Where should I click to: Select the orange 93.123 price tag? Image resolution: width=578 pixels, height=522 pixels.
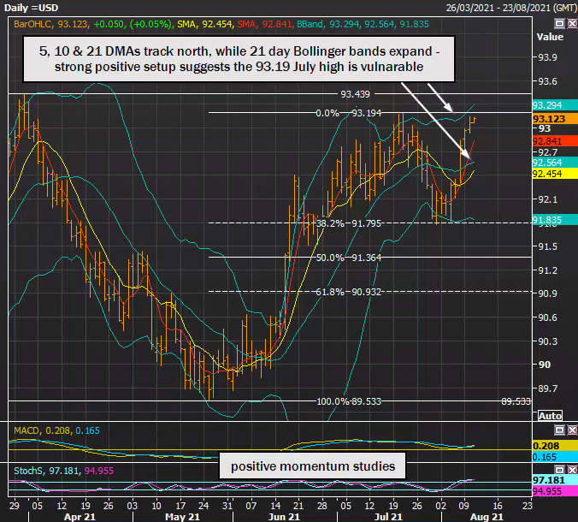[555, 119]
